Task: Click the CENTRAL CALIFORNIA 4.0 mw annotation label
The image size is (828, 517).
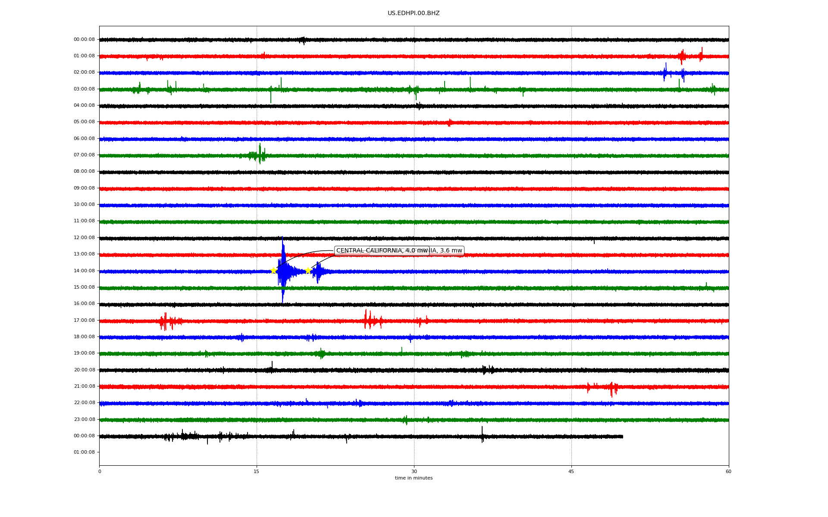Action: point(367,251)
